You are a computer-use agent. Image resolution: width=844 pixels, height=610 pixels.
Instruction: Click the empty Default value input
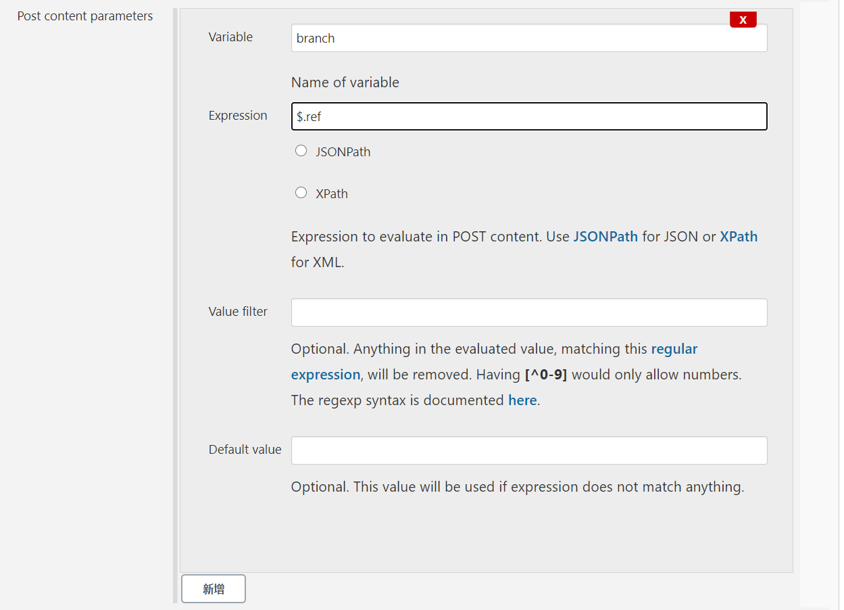pyautogui.click(x=528, y=450)
